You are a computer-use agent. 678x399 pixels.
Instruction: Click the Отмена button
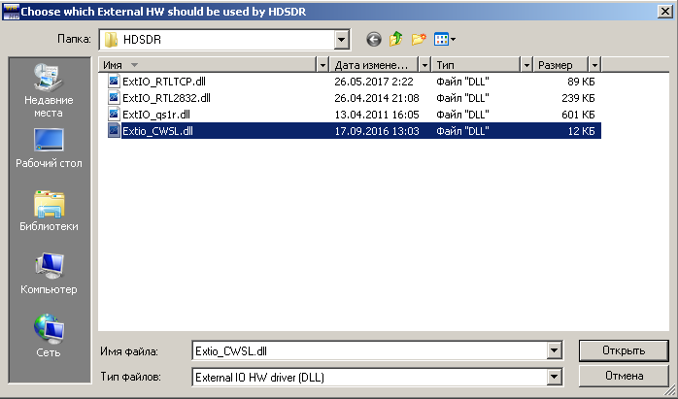click(624, 376)
